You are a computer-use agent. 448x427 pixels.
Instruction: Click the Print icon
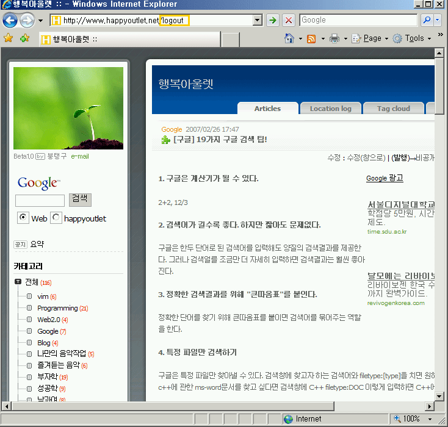334,38
